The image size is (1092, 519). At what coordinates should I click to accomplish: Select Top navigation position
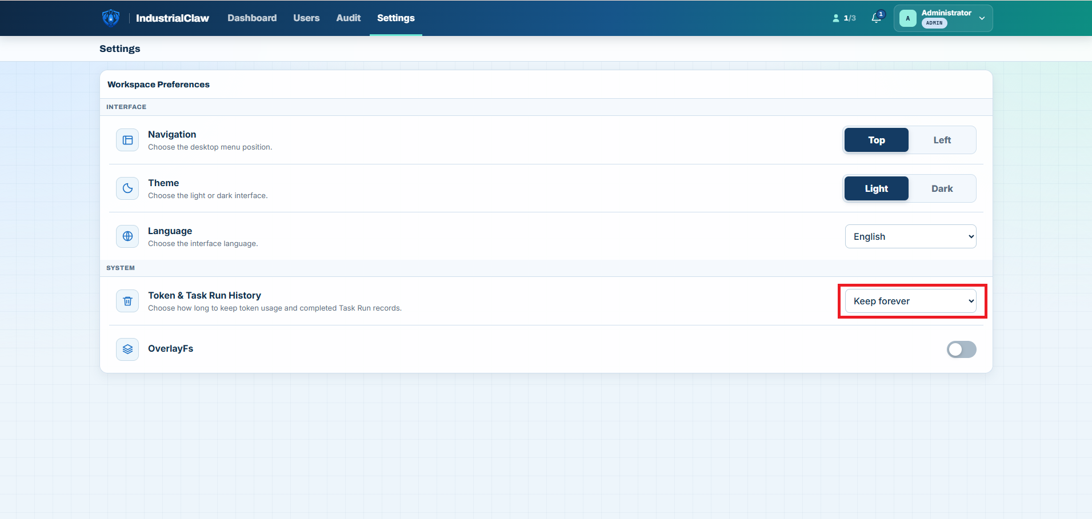point(877,140)
